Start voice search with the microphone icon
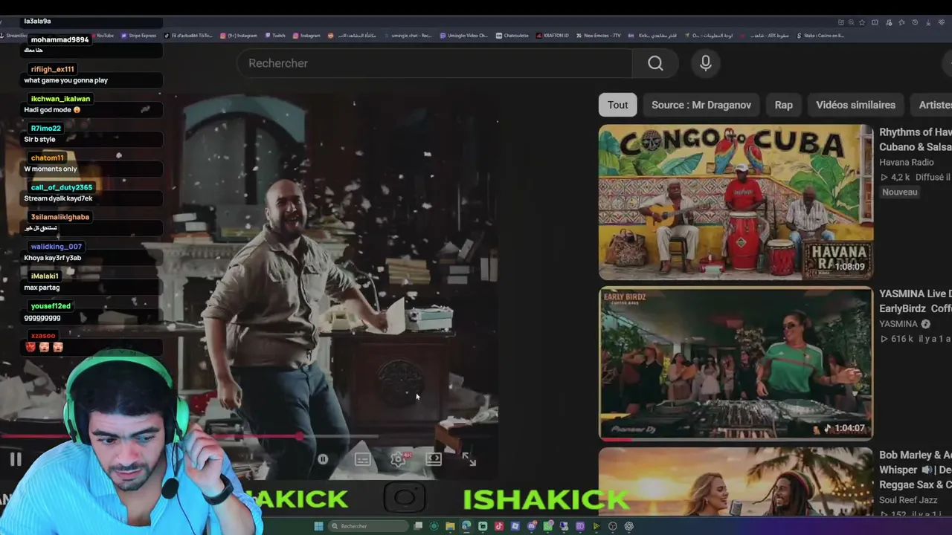 point(706,63)
